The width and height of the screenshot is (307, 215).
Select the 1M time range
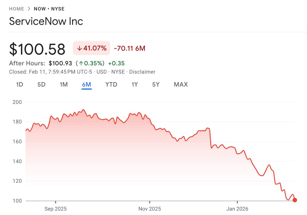click(x=64, y=85)
